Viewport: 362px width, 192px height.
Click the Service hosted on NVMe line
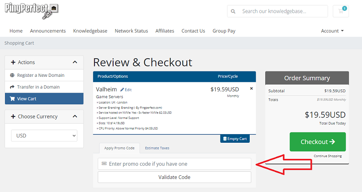(x=134, y=112)
